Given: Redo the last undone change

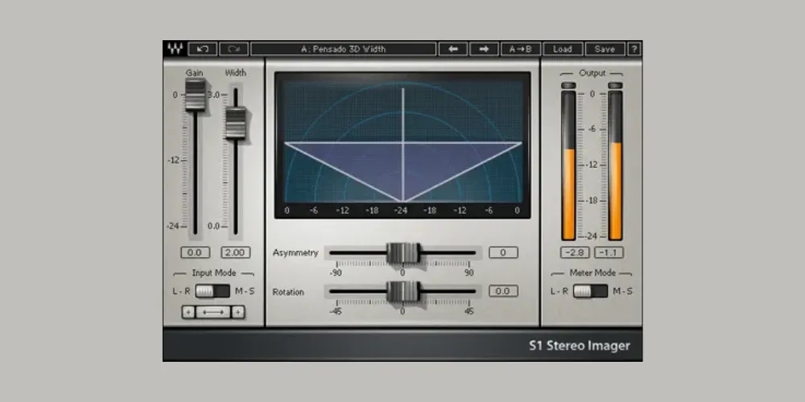Looking at the screenshot, I should coord(234,49).
